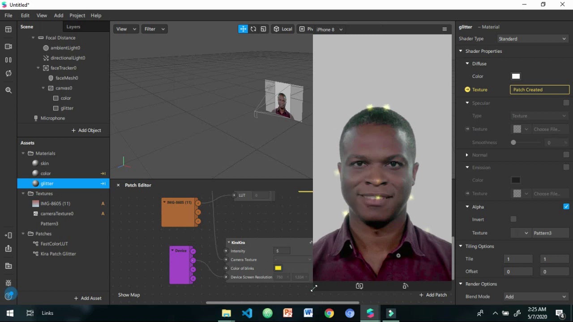573x322 pixels.
Task: Collapse the Textures folder
Action: click(x=23, y=194)
